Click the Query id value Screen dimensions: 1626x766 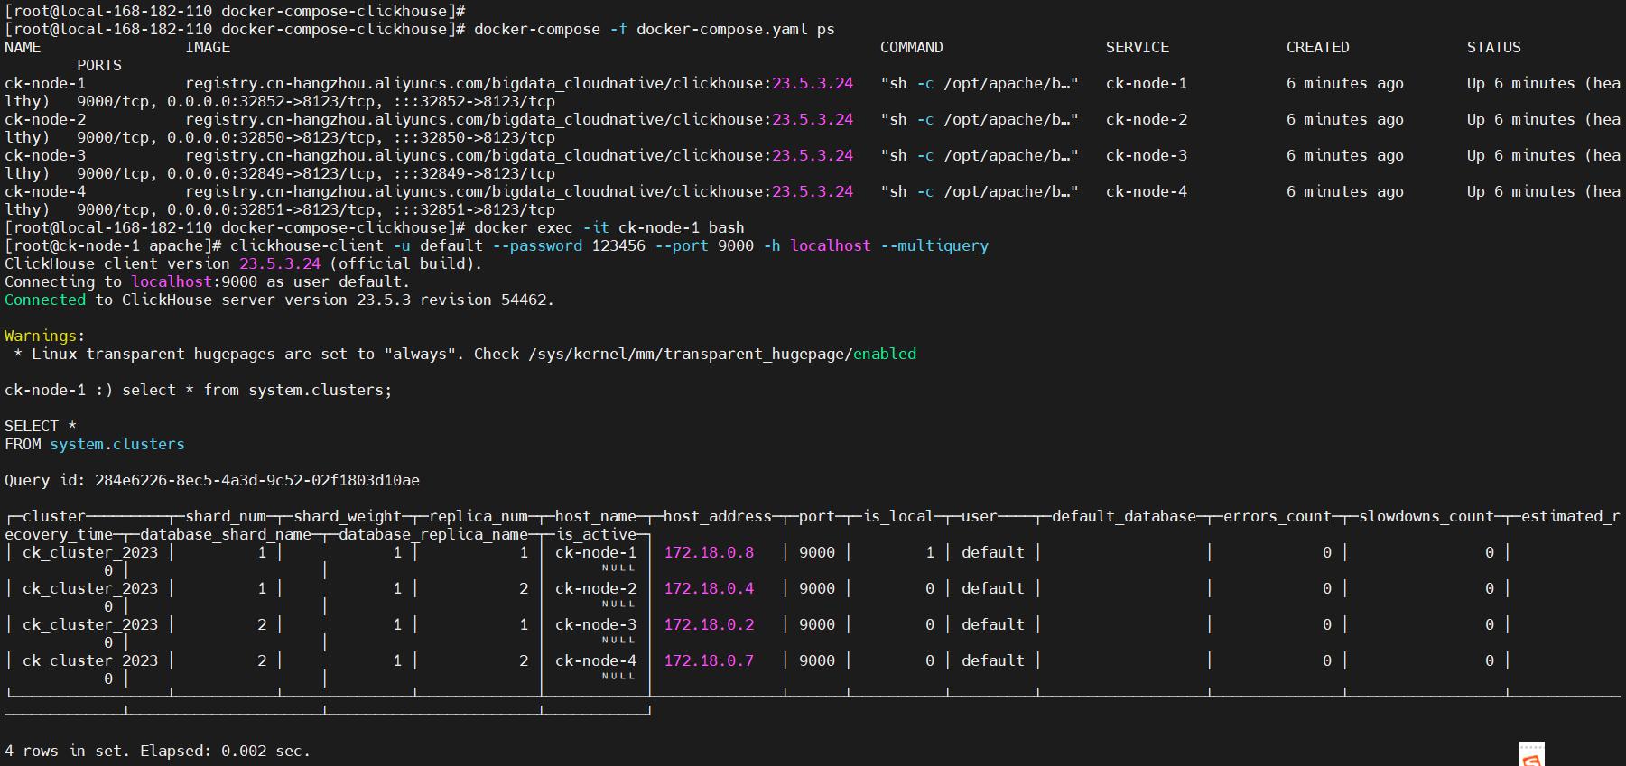click(x=257, y=480)
